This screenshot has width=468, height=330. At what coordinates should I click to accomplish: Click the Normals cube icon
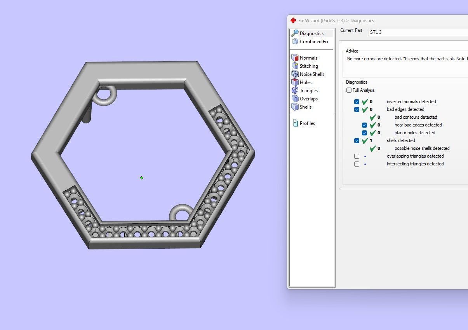tap(295, 58)
